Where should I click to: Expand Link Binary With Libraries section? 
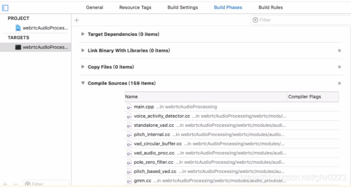click(83, 50)
